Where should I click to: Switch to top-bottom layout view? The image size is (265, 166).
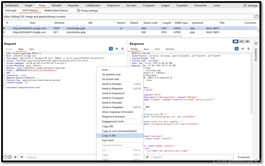242,41
